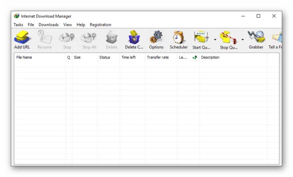Image resolution: width=293 pixels, height=177 pixels.
Task: Sort by the Status column header
Action: pyautogui.click(x=108, y=57)
